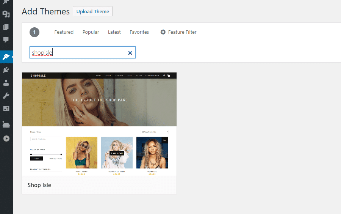
Task: Open Posts via the pushpin sidebar icon
Action: [6, 2]
